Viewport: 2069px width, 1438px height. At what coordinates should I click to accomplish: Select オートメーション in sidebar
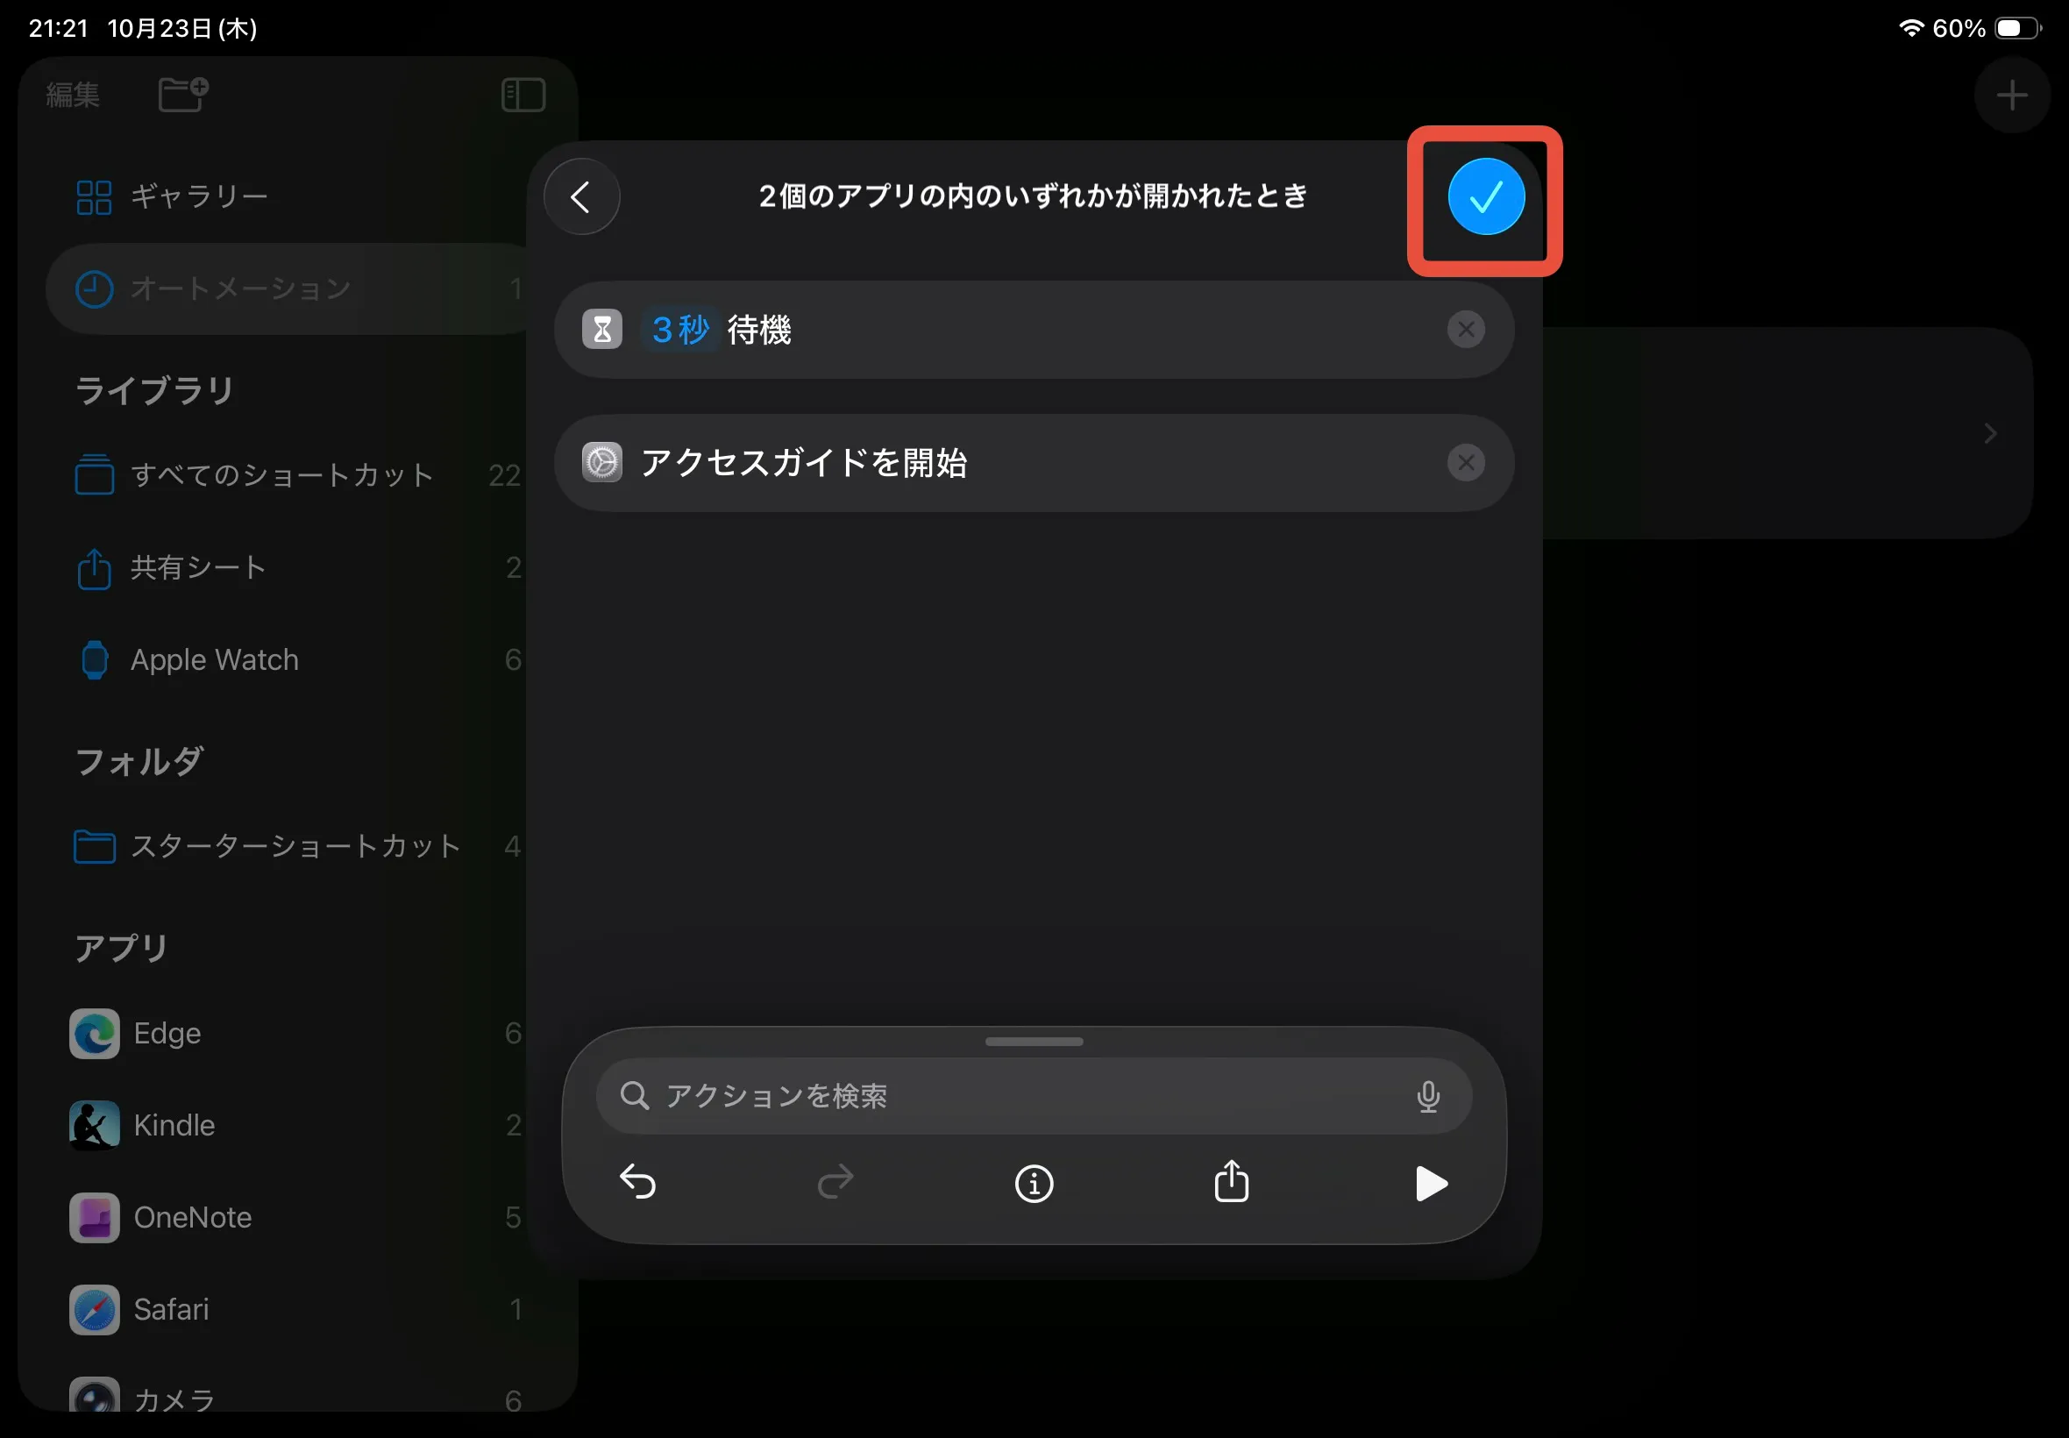pos(239,289)
